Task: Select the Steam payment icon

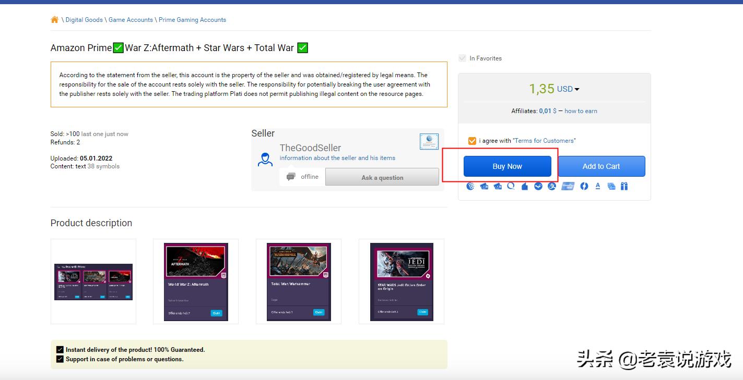Action: click(x=538, y=186)
